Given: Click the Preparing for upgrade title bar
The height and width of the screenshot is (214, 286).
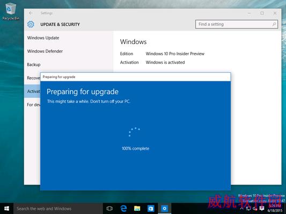Looking at the screenshot, I should pos(136,77).
